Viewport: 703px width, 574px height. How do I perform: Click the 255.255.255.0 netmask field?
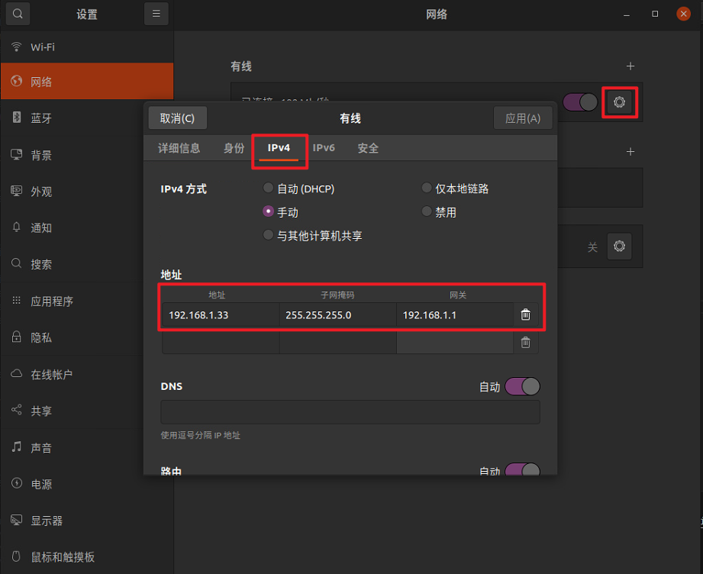pos(338,314)
